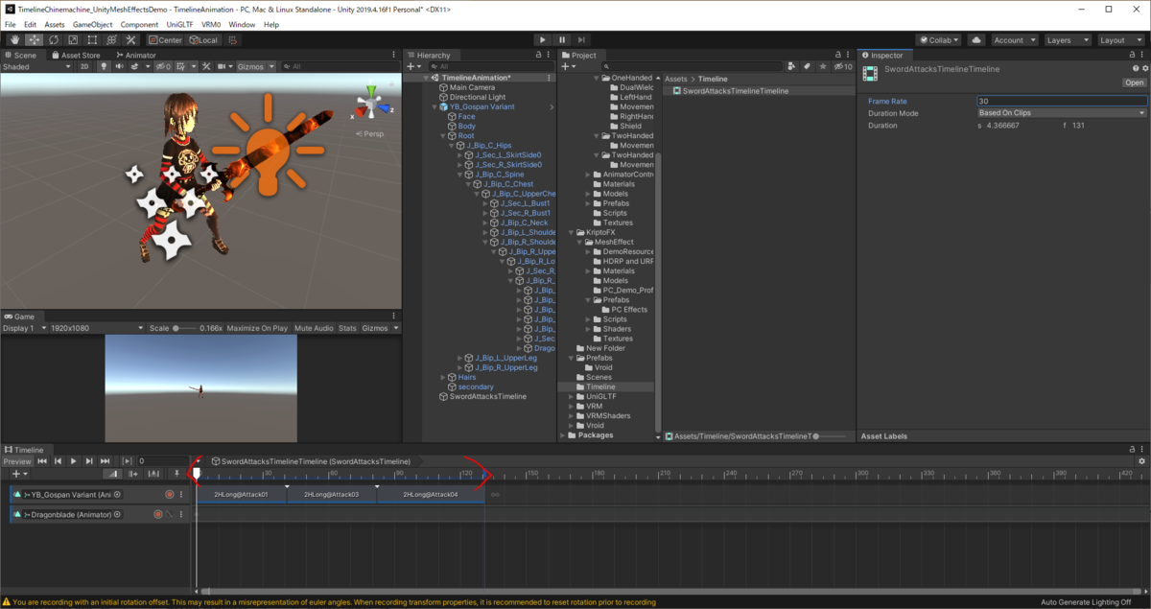Open the Inspector help icon
This screenshot has width=1151, height=609.
1136,69
